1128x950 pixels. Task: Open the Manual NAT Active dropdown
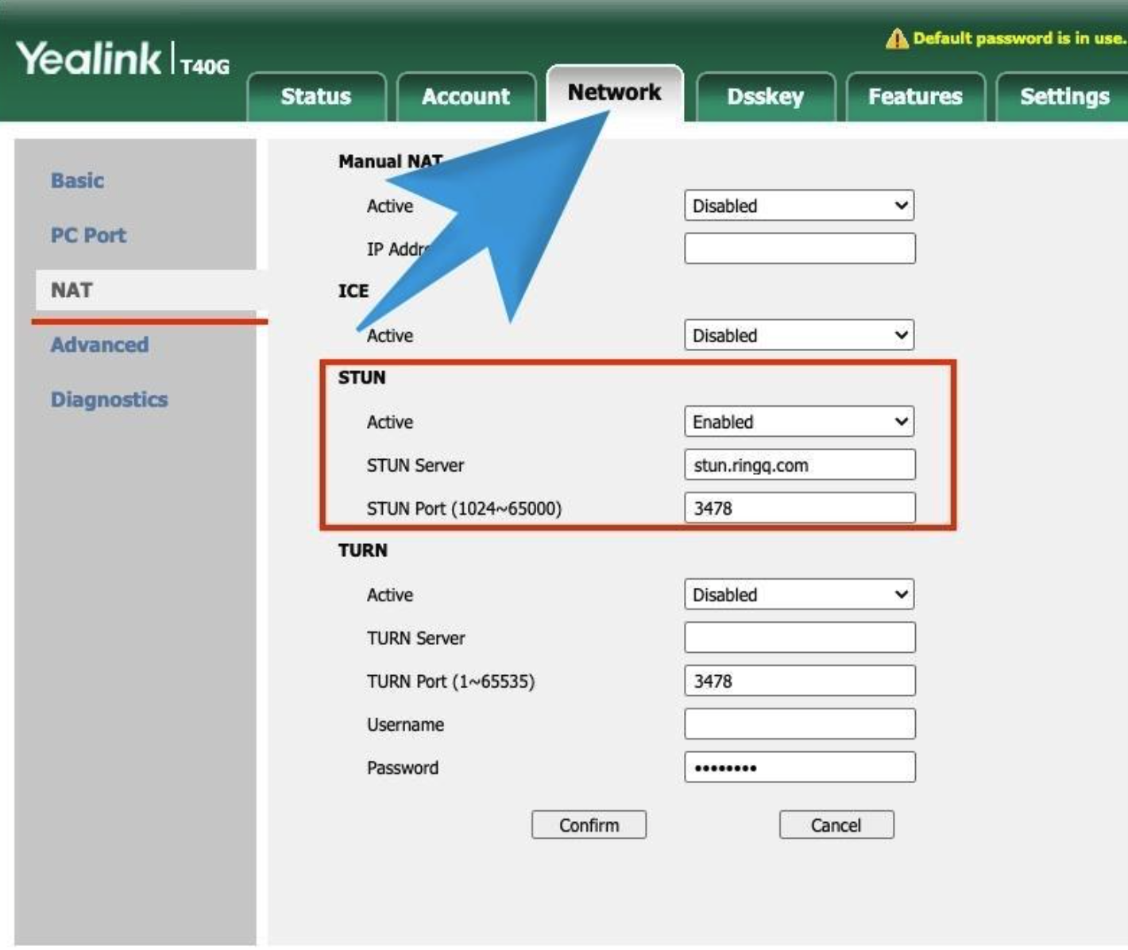(799, 205)
